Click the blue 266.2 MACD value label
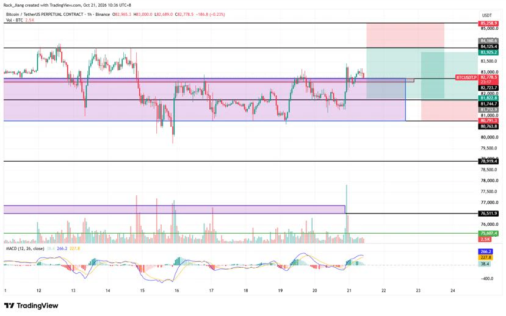The height and width of the screenshot is (316, 506). click(x=485, y=251)
